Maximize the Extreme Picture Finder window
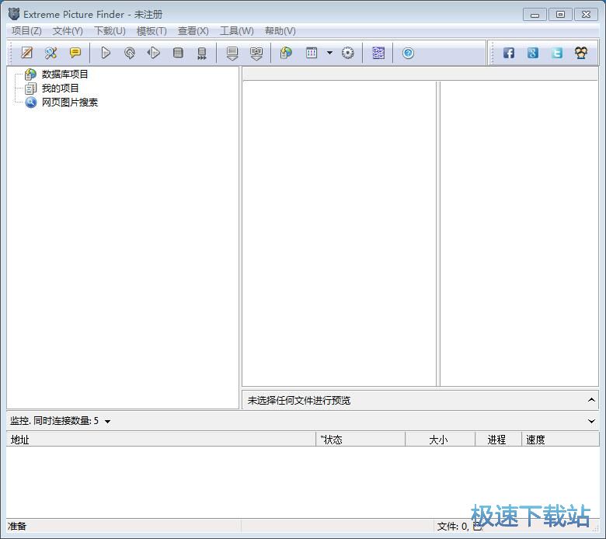Screen dimensions: 606x539 [x=560, y=15]
